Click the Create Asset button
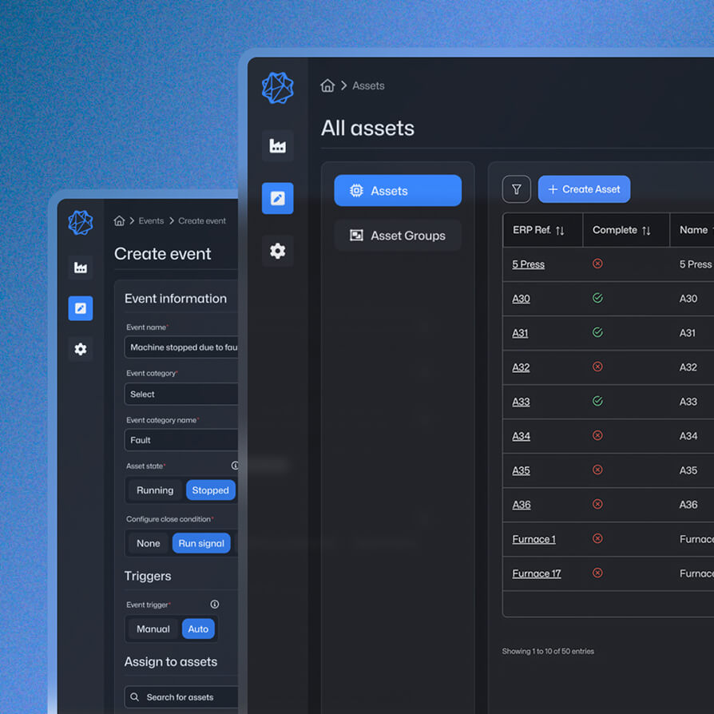714x714 pixels. (x=584, y=189)
